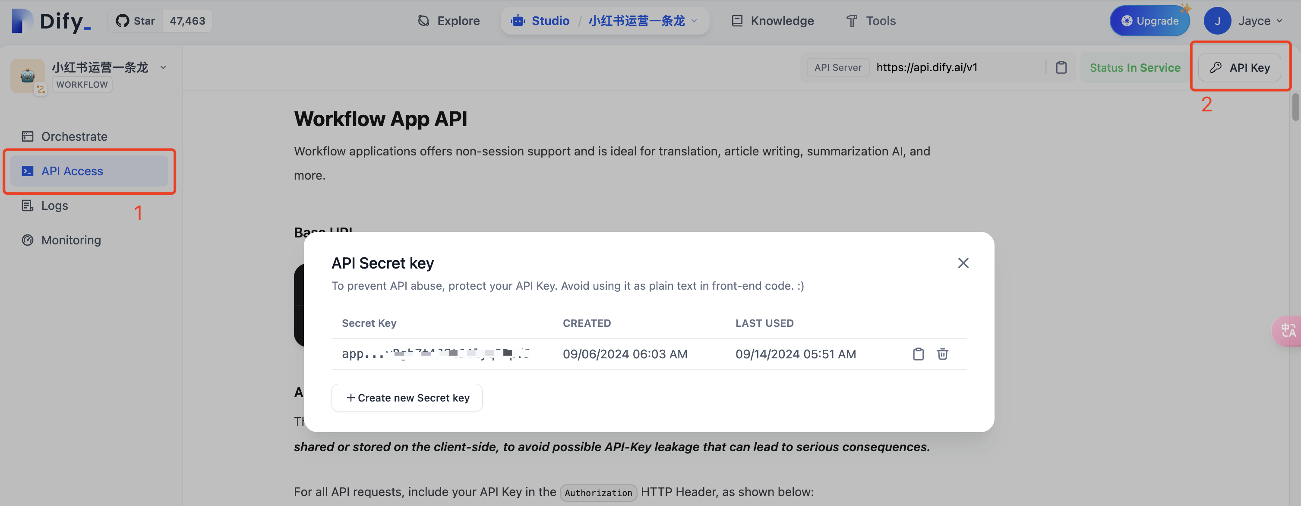
Task: Click the Knowledge book icon
Action: pos(737,21)
